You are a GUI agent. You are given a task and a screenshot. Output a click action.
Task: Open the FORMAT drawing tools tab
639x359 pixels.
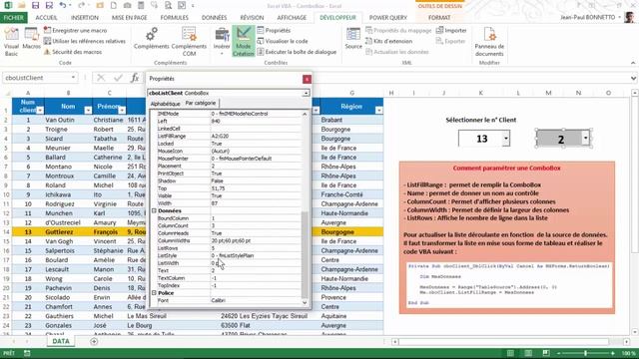tap(439, 18)
